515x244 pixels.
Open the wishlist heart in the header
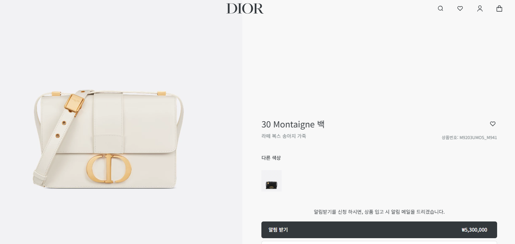point(460,9)
